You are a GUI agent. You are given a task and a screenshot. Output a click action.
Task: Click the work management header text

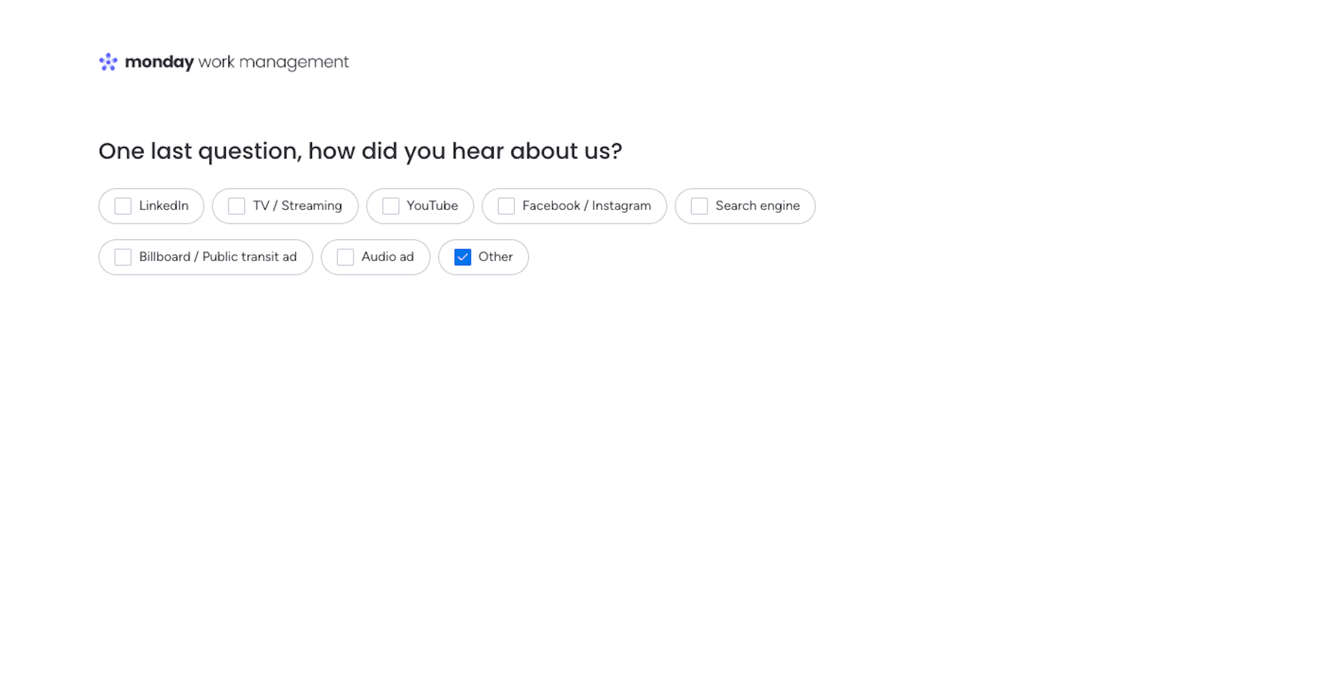click(x=273, y=62)
